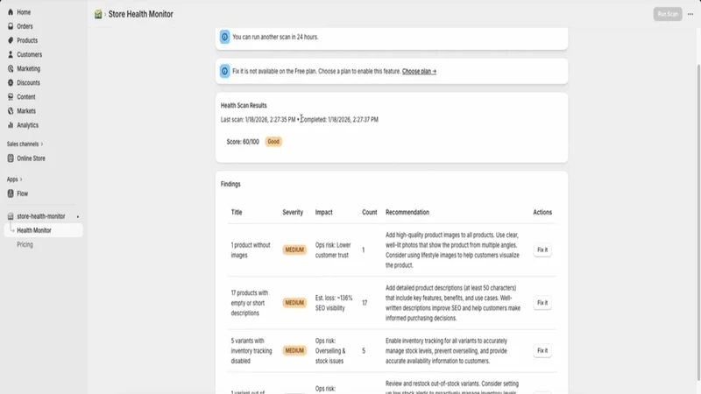Screen dimensions: 701x394
Task: Click the Last scan timestamp line
Action: (300, 119)
